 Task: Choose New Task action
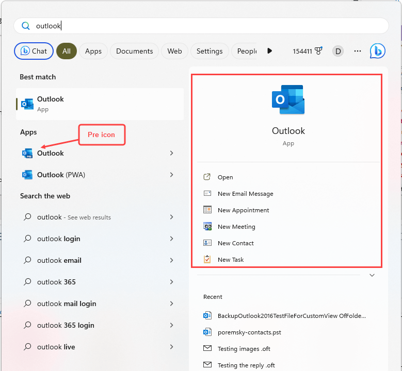[231, 260]
